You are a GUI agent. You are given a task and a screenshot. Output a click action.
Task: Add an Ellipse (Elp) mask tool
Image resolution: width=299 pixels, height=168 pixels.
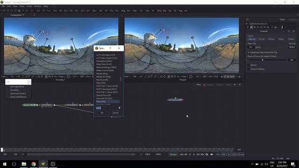click(x=170, y=11)
